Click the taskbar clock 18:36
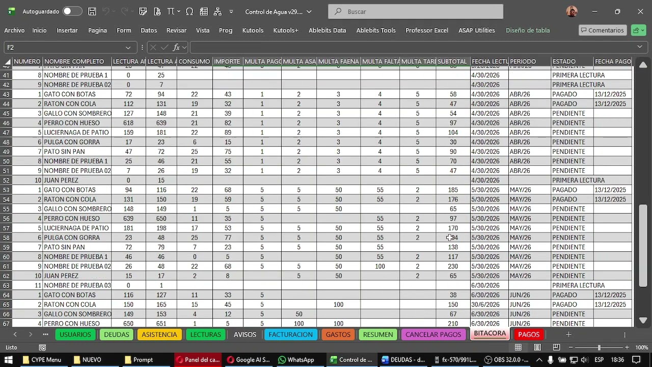The width and height of the screenshot is (652, 367). click(617, 360)
